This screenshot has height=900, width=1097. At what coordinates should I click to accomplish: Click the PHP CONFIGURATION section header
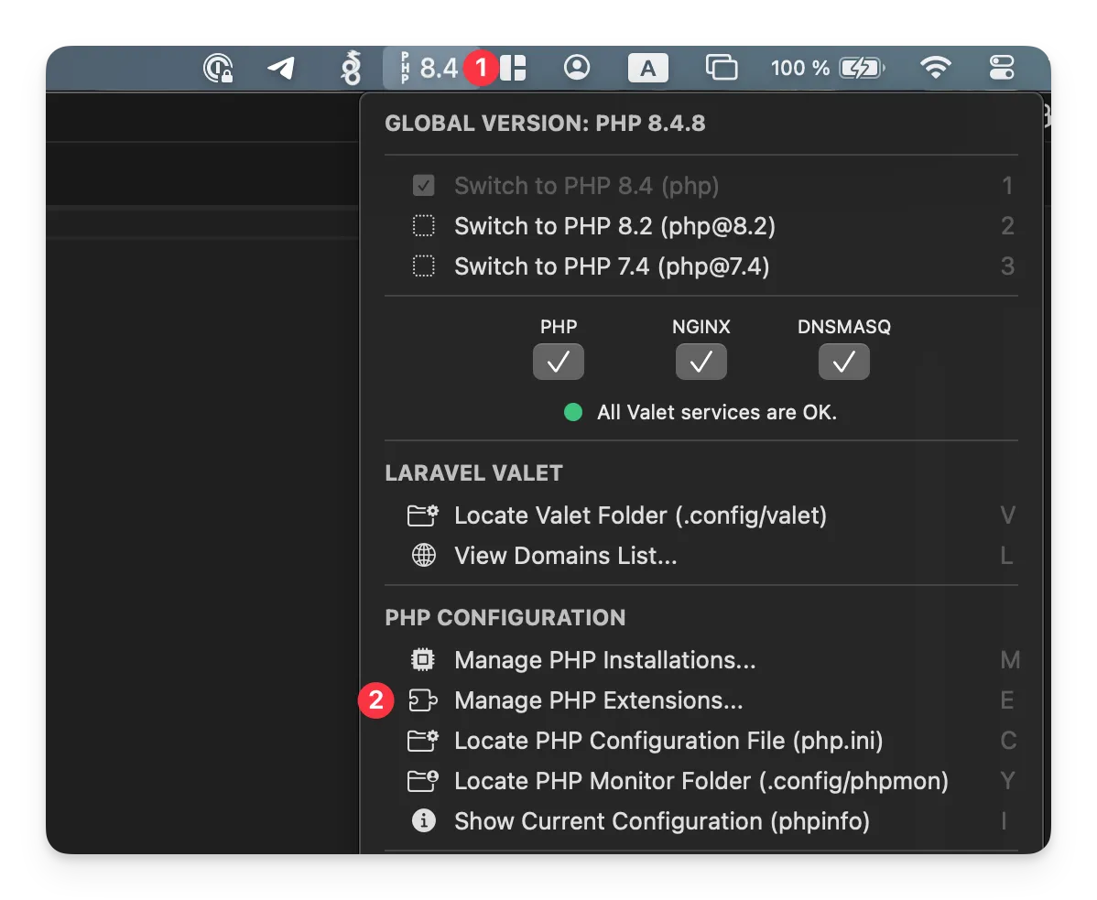pos(505,618)
